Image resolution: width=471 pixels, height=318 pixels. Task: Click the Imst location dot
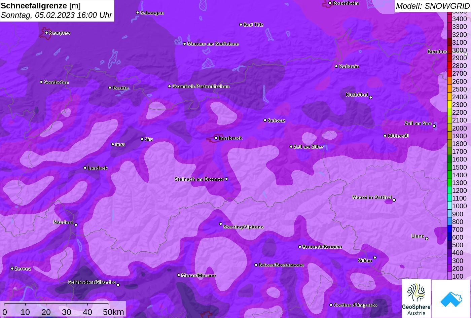tap(113, 144)
